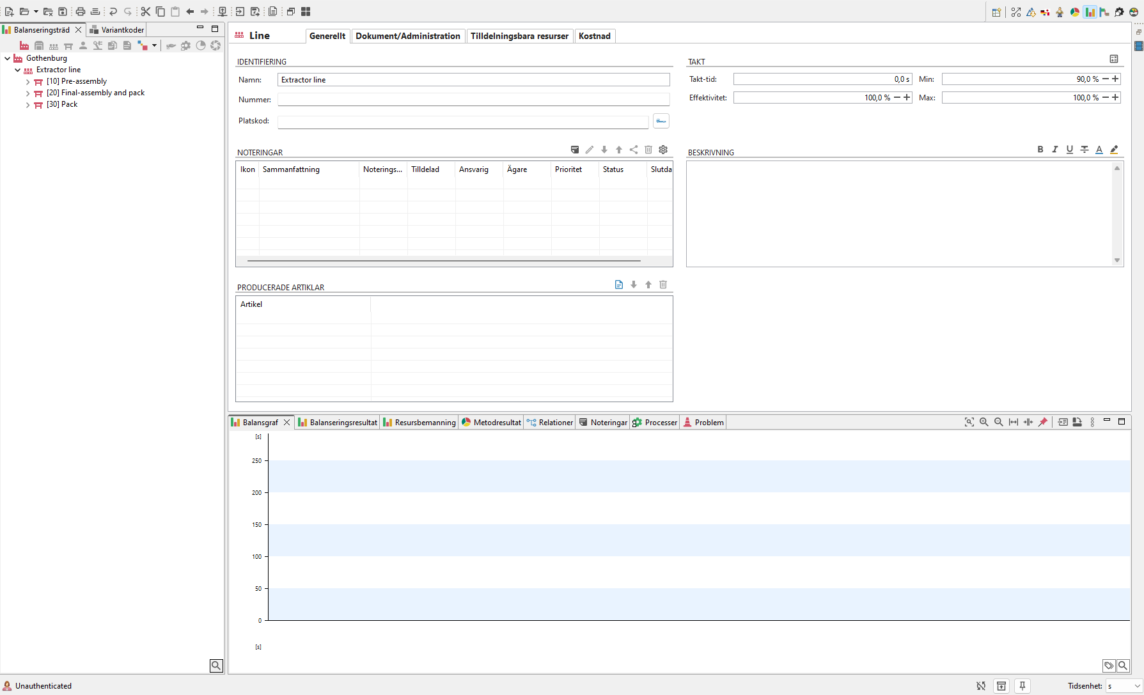Collapse the Gothenburg tree node
The height and width of the screenshot is (695, 1144).
tap(8, 58)
